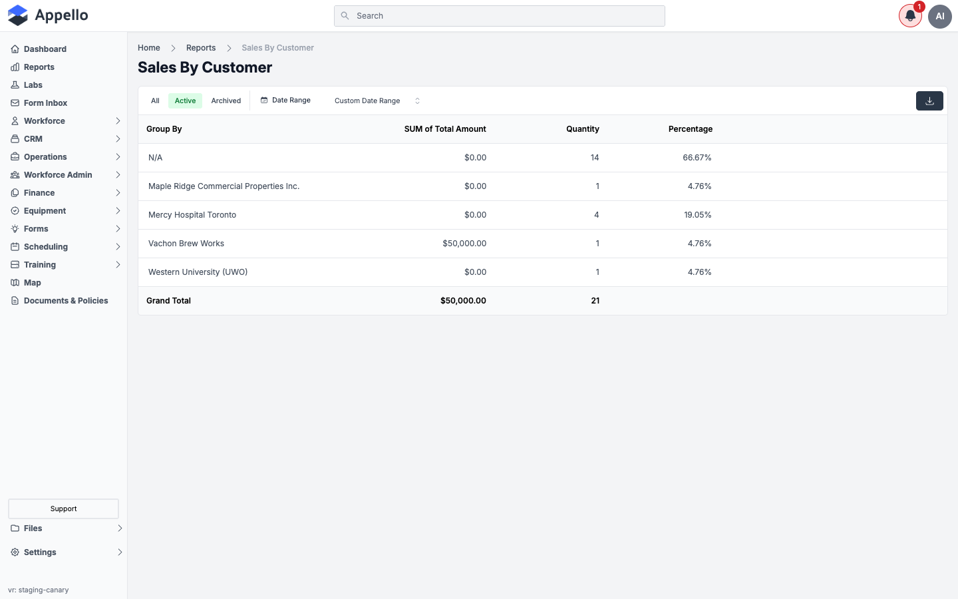Image resolution: width=958 pixels, height=611 pixels.
Task: Click the Appello logo
Action: 48,15
